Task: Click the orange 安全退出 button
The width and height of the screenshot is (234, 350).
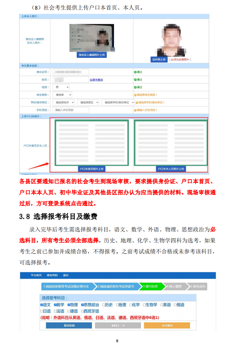Action: [167, 326]
